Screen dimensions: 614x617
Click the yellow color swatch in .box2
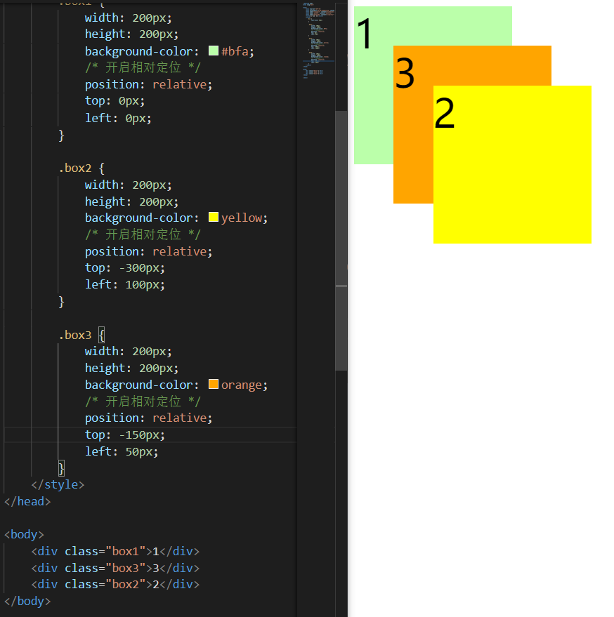pyautogui.click(x=213, y=217)
